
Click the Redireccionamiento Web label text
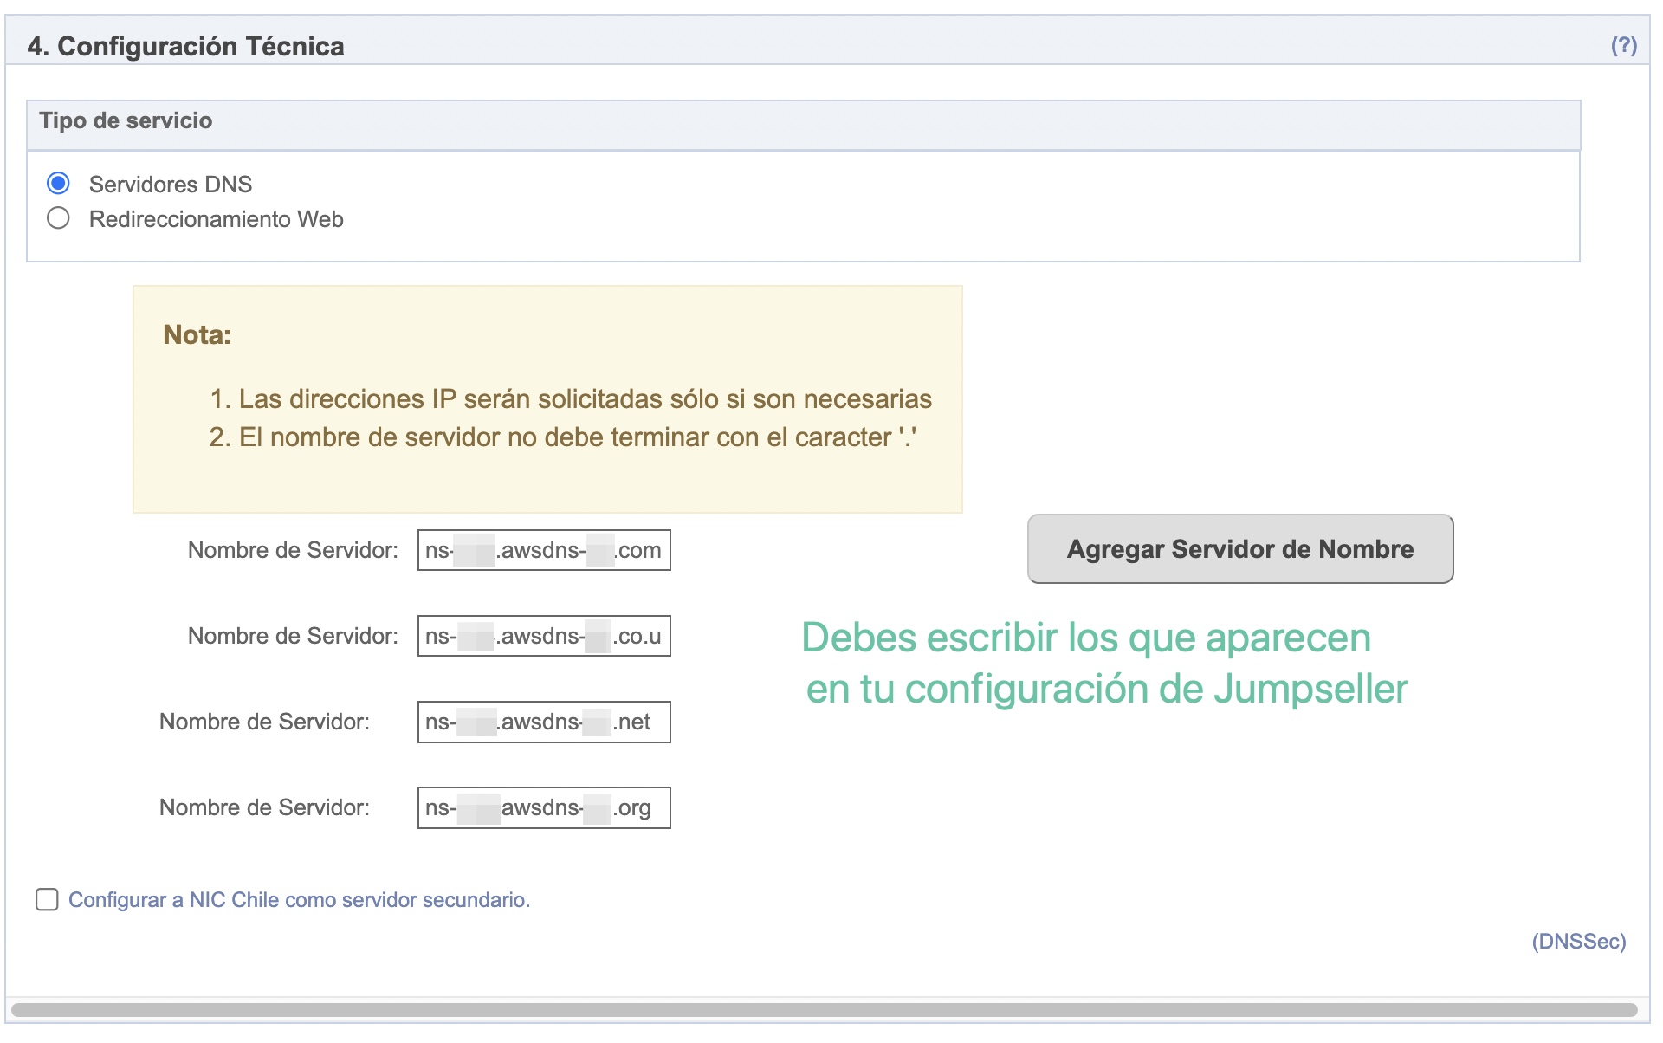coord(216,219)
